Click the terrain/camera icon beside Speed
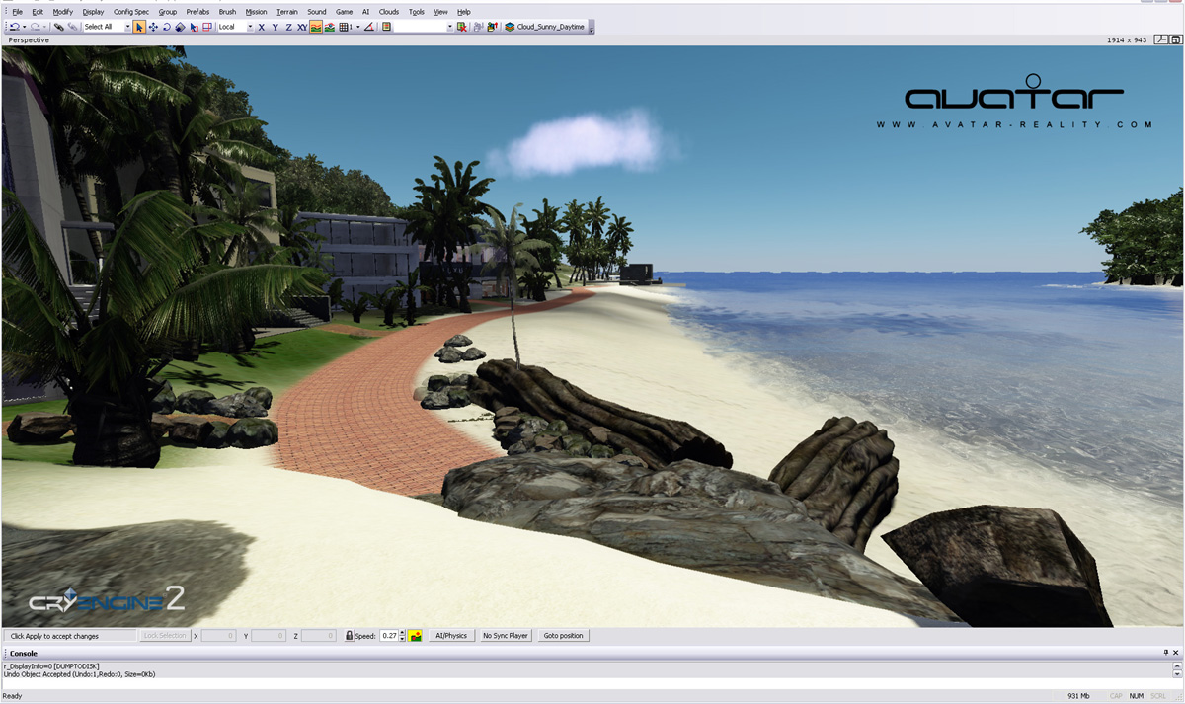The height and width of the screenshot is (704, 1185). [x=416, y=636]
